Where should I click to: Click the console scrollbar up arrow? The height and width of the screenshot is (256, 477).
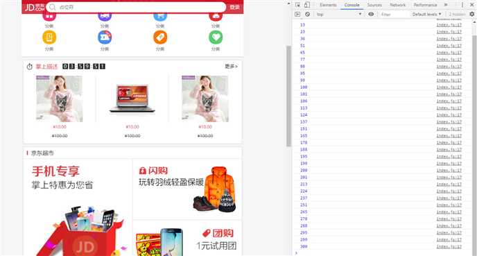(x=474, y=22)
